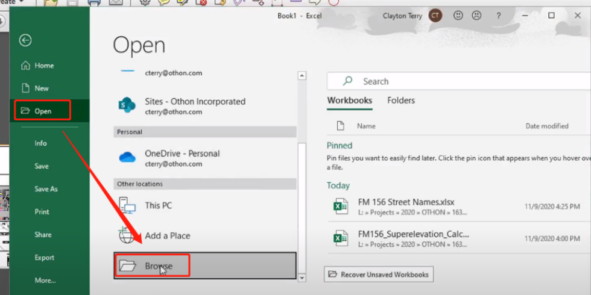591x295 pixels.
Task: Click the printer icon in the background toolbar
Action: 94,2
